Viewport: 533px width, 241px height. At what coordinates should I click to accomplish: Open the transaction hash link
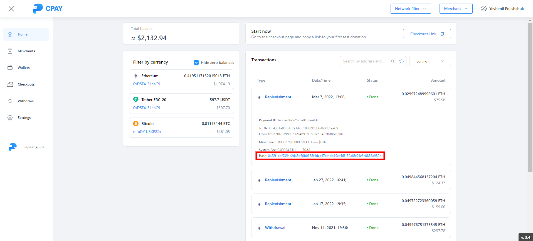pos(324,156)
